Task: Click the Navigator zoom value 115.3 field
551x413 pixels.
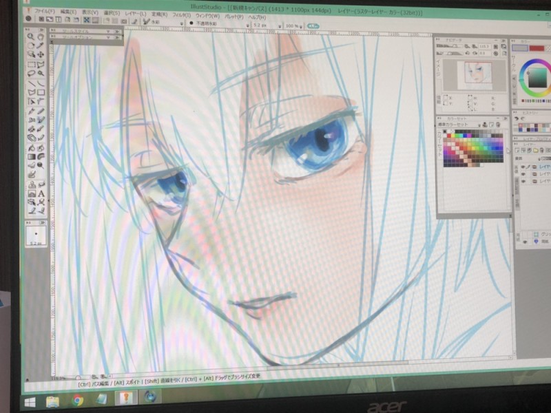Action: [484, 46]
